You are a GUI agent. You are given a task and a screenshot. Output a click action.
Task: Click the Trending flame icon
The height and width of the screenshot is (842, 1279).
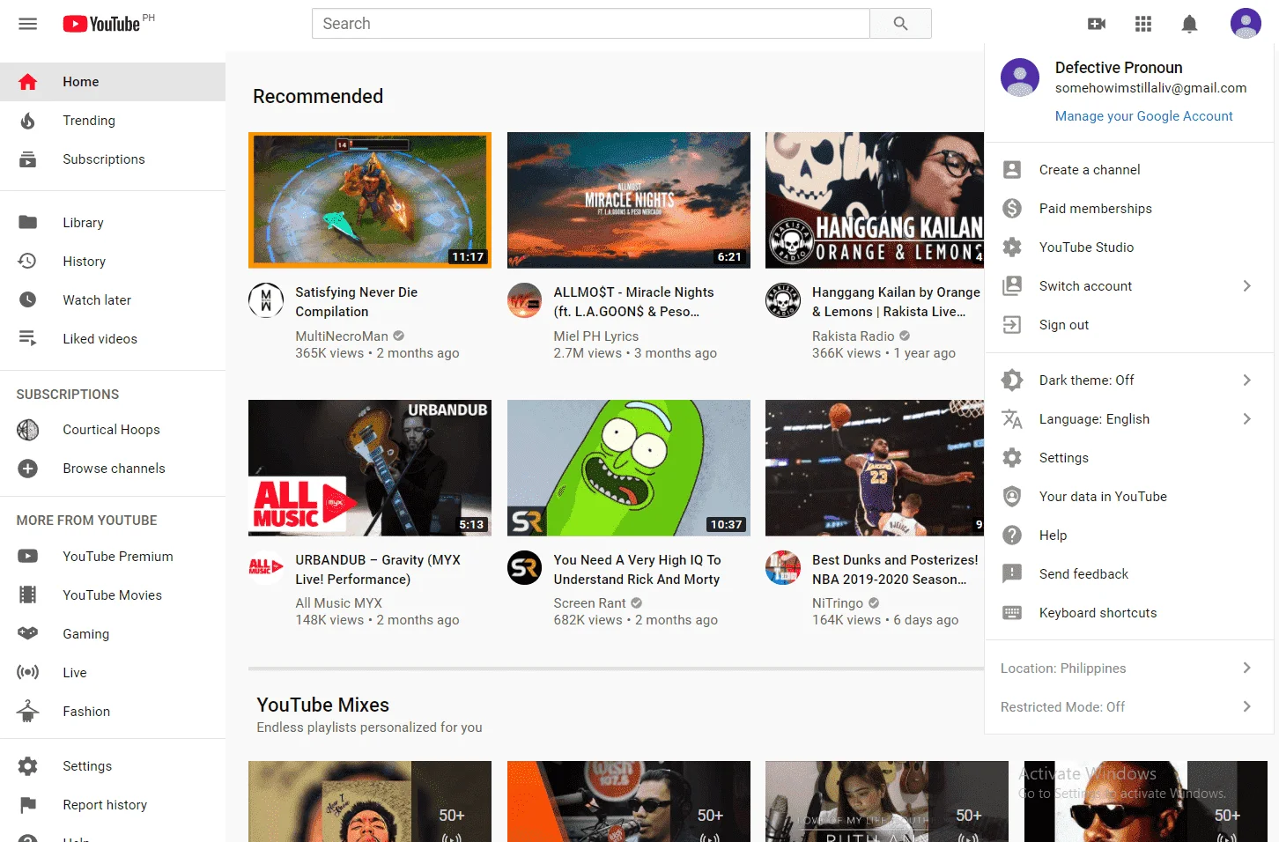click(x=28, y=121)
